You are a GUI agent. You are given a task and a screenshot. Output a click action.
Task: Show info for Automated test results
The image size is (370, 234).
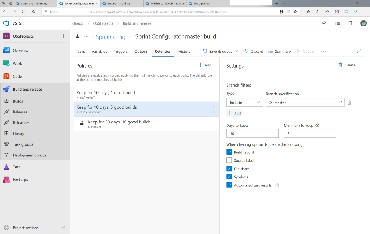(277, 185)
